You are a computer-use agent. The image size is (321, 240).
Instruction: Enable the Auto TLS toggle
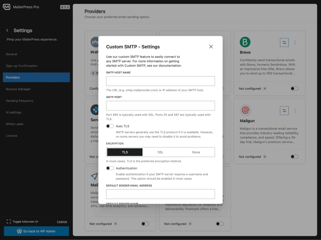coord(110,126)
